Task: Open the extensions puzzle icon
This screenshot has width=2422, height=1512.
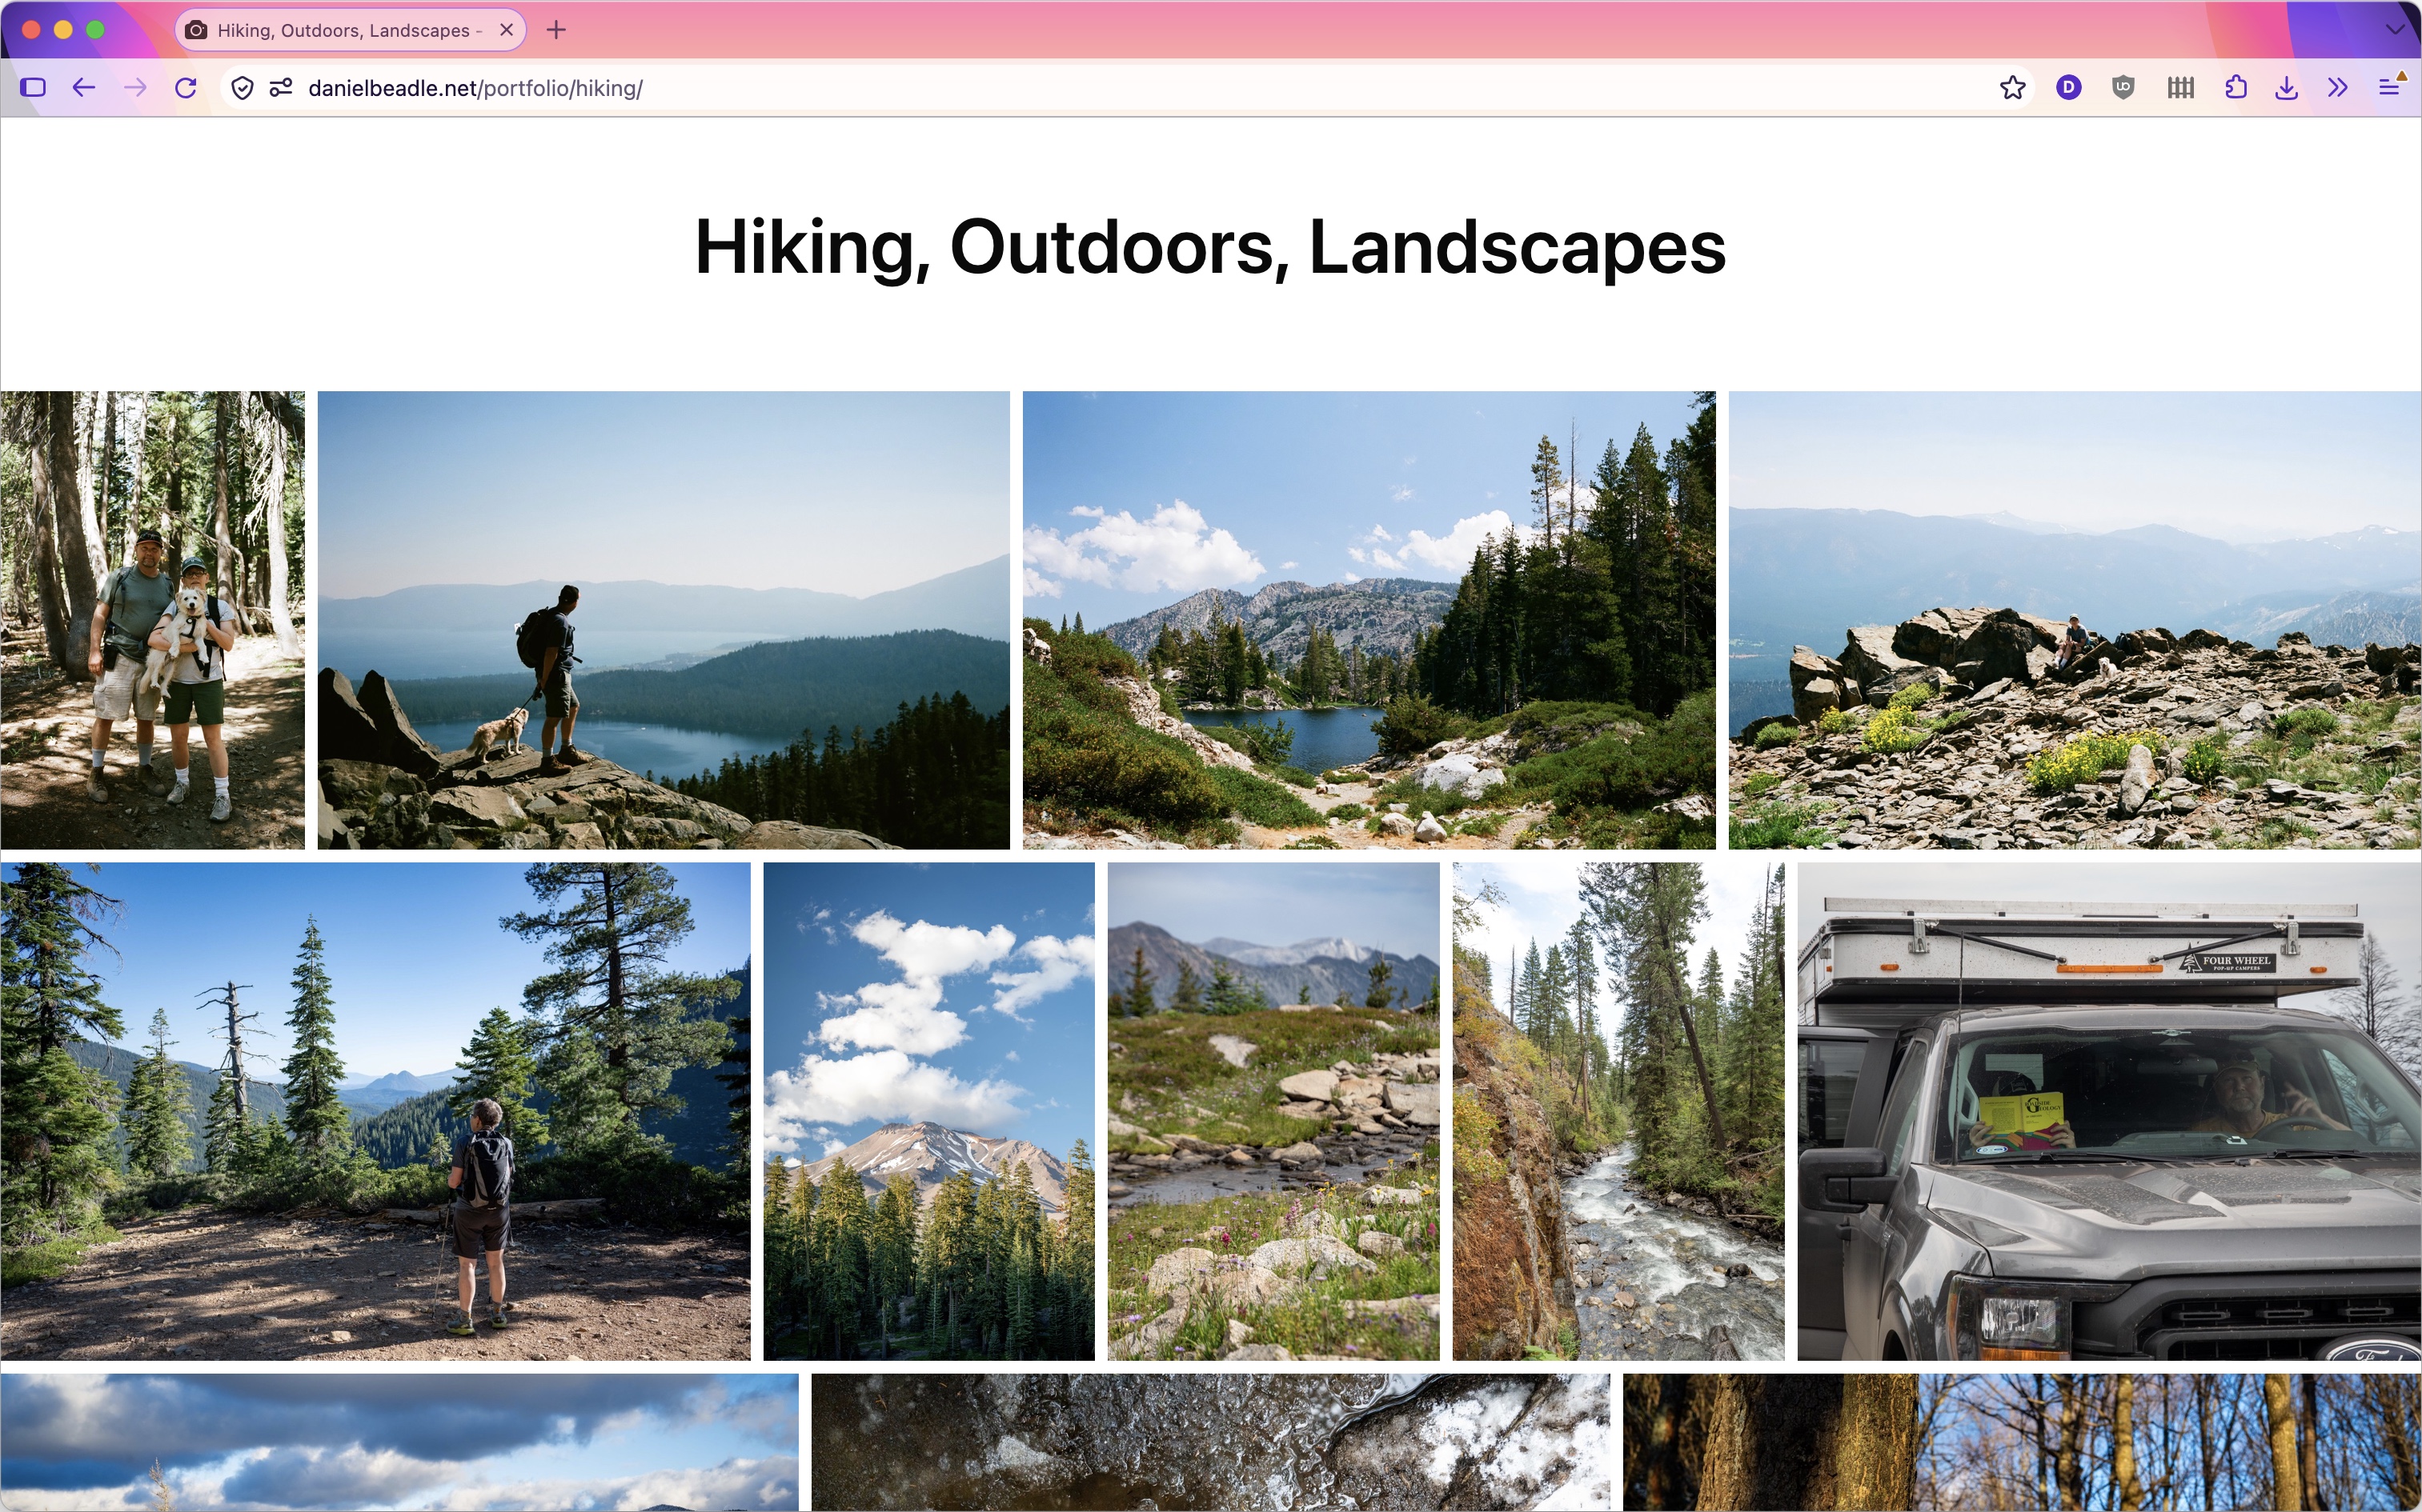Action: [x=2236, y=88]
